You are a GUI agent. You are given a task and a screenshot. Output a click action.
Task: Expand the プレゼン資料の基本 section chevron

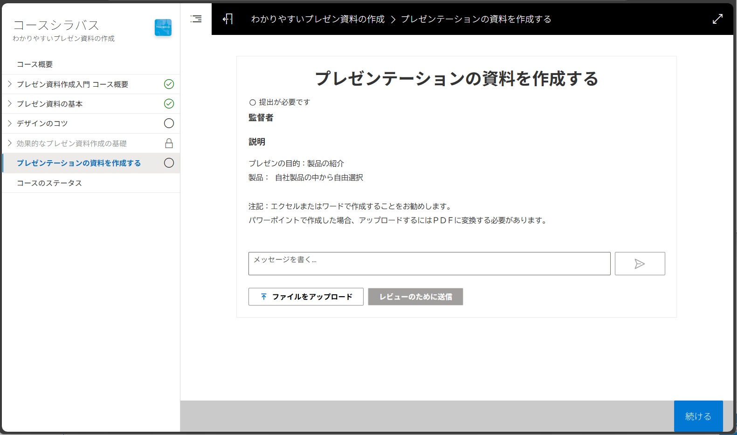(9, 103)
